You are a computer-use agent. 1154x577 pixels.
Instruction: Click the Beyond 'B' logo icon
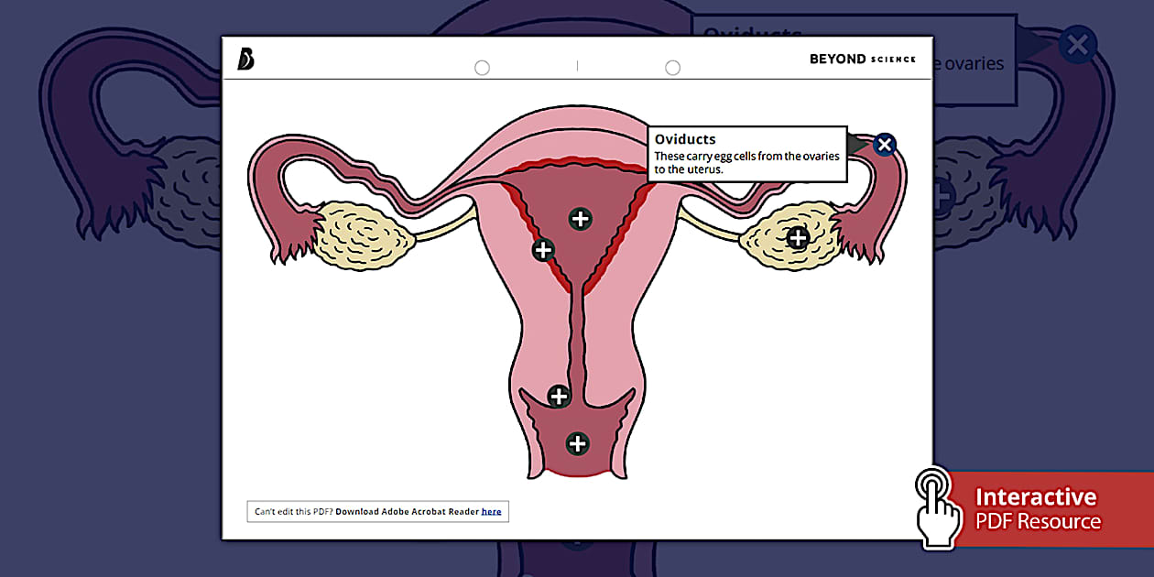(x=245, y=59)
